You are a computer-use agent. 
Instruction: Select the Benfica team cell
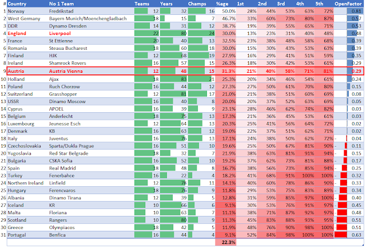(57, 235)
